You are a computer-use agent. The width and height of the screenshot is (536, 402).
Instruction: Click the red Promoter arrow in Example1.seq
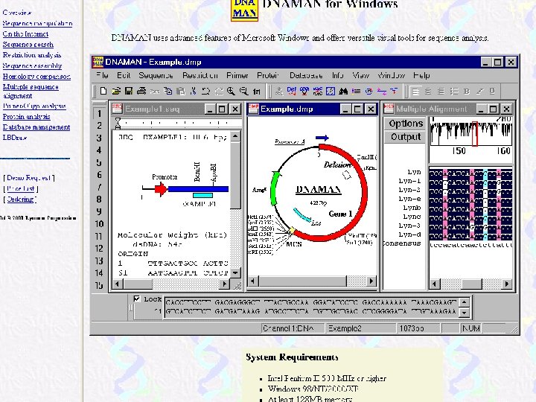[160, 188]
